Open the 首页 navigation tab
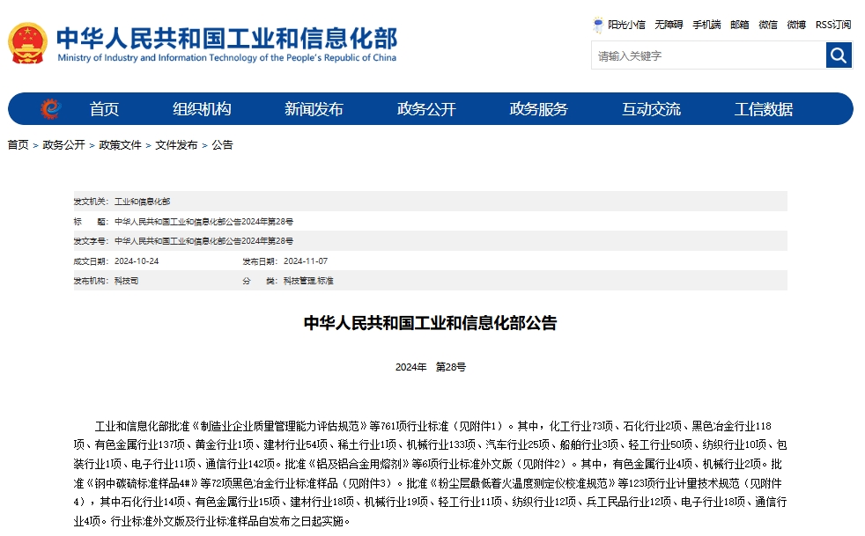Screen dimensions: 865x536 tap(104, 109)
